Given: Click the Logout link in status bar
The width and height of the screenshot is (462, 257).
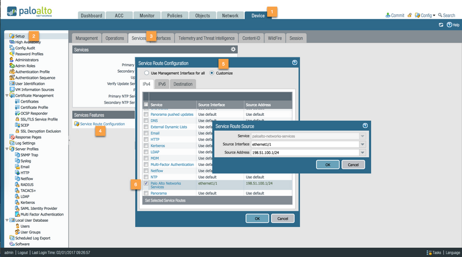Looking at the screenshot, I should click(x=23, y=252).
